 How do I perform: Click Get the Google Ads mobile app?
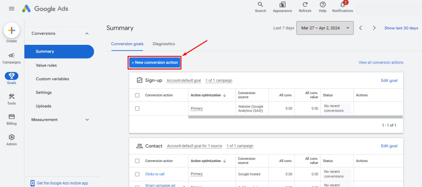coord(62,183)
